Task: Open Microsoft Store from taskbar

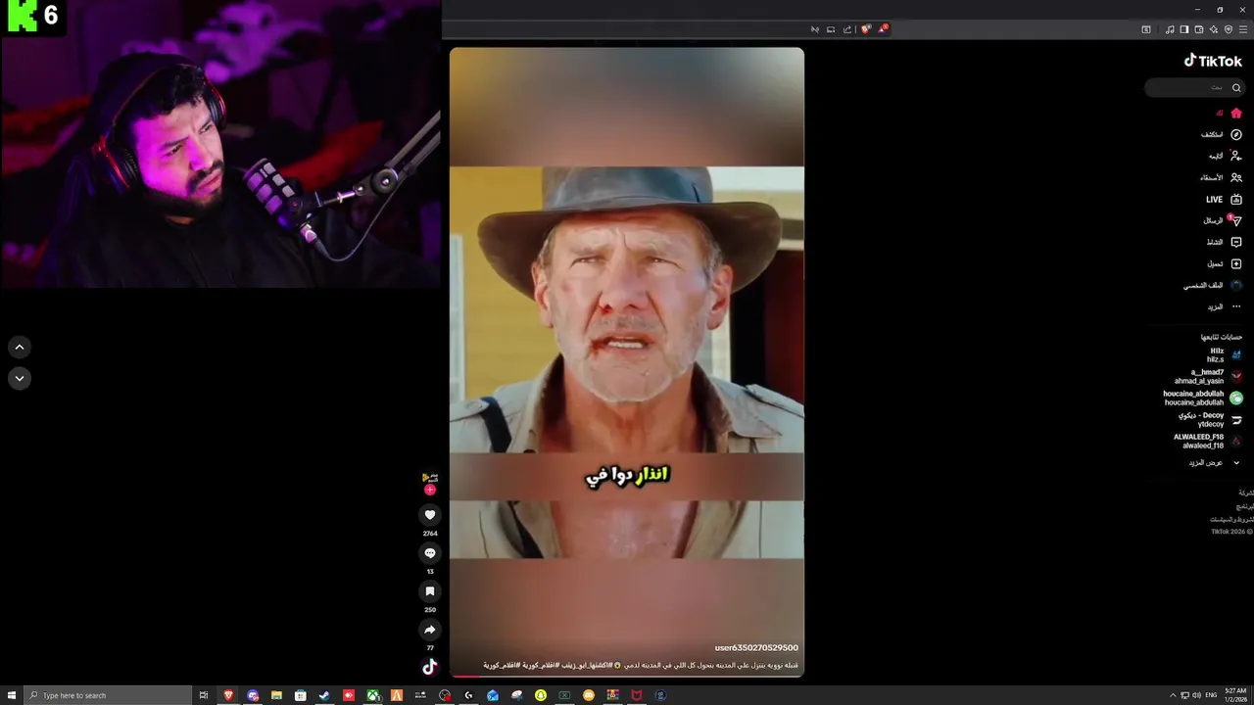Action: pyautogui.click(x=300, y=695)
